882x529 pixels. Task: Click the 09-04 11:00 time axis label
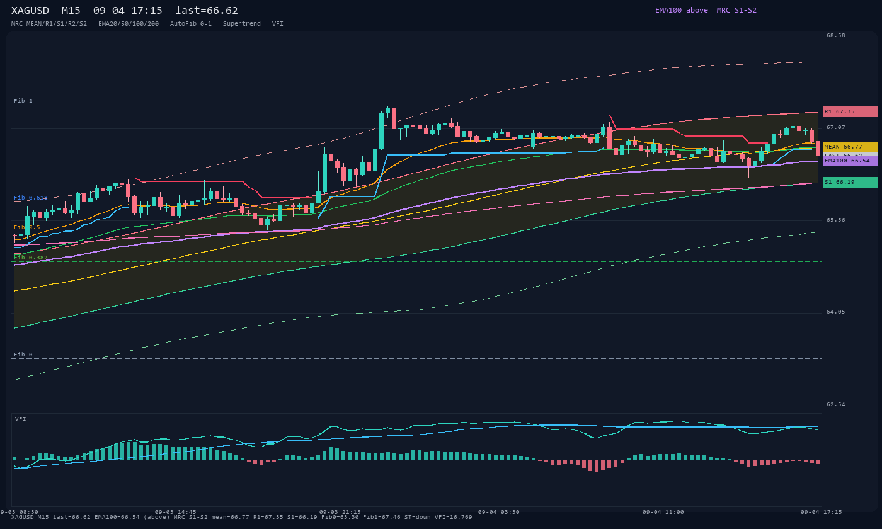coord(663,512)
